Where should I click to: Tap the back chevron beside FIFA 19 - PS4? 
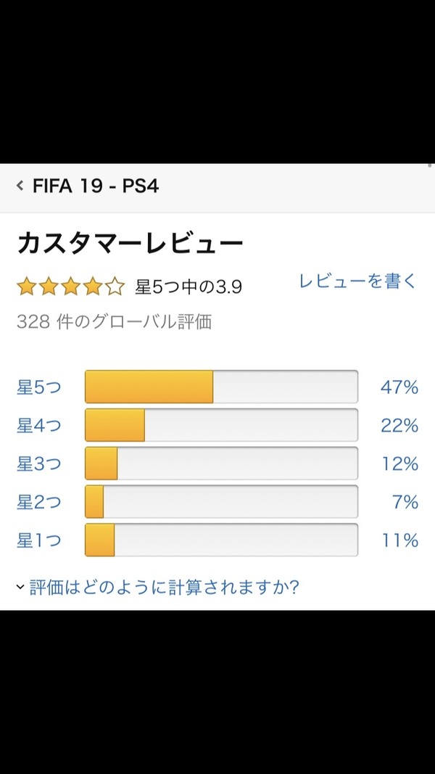coord(20,186)
